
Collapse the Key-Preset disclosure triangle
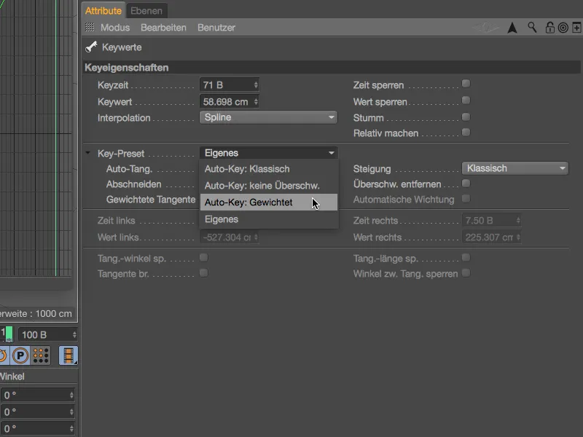pos(87,154)
